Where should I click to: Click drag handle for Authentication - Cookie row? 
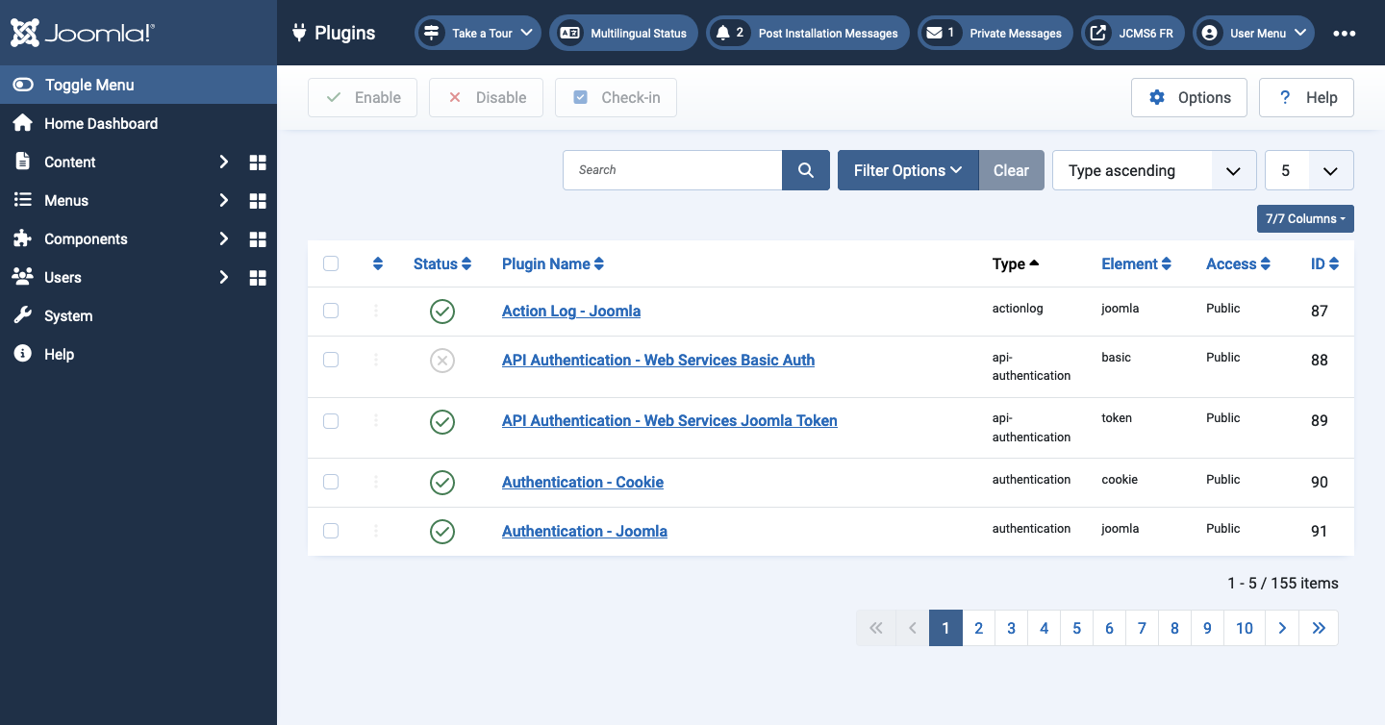point(376,482)
